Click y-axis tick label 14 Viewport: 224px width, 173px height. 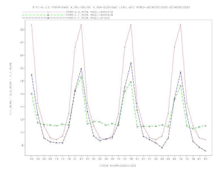pos(22,107)
